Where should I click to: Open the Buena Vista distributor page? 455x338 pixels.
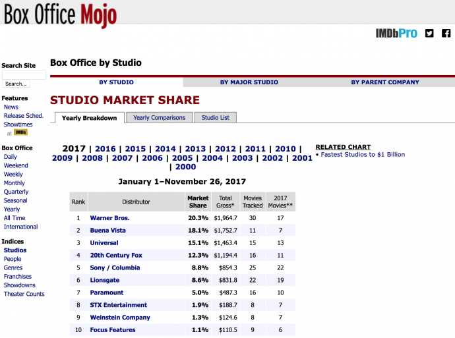pyautogui.click(x=107, y=231)
